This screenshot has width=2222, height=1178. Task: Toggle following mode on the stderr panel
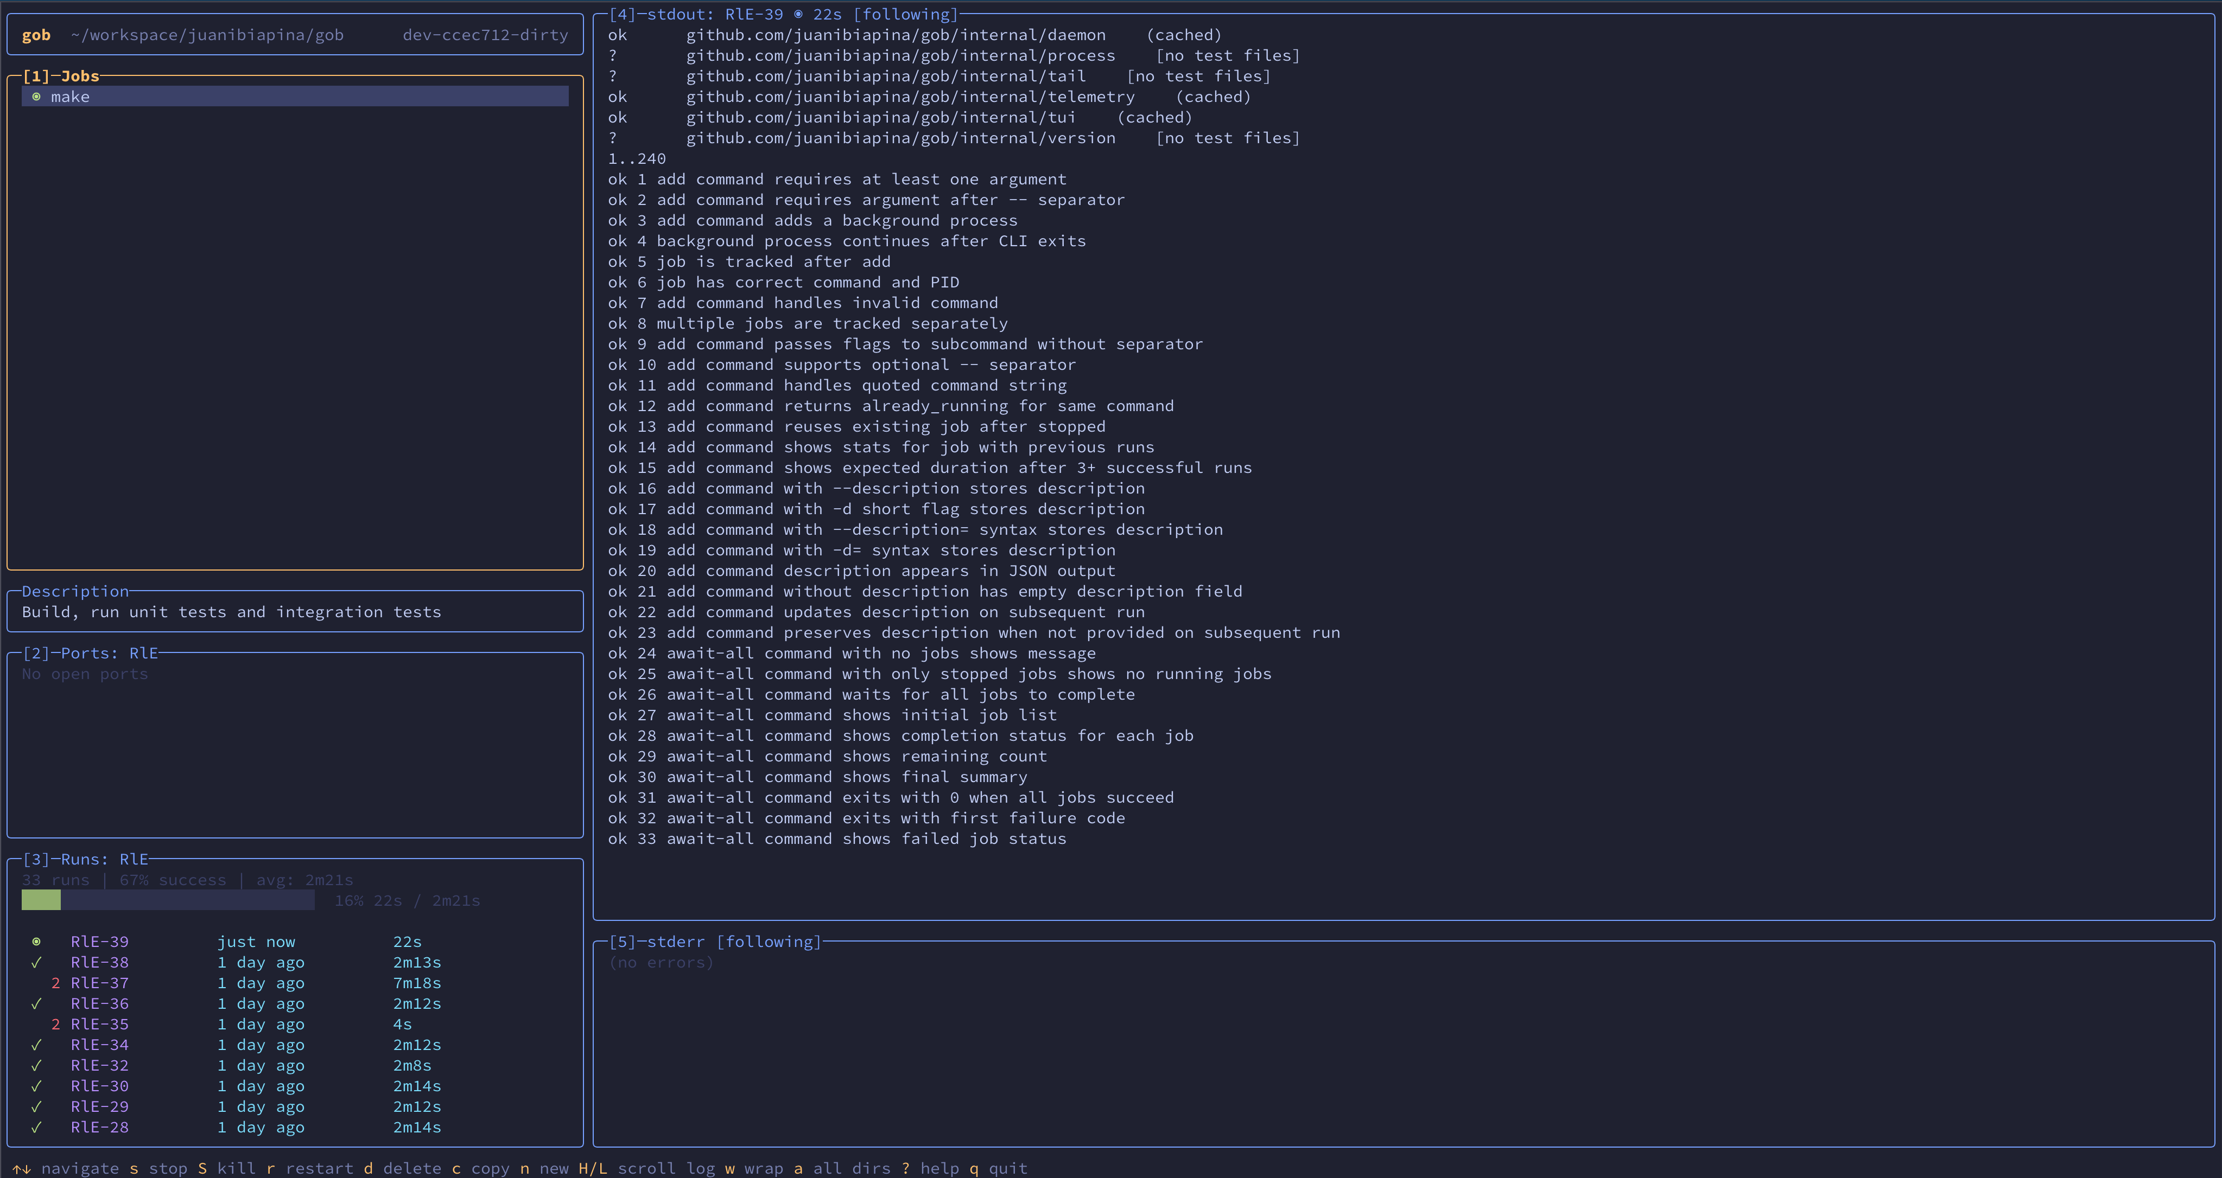[x=767, y=941]
